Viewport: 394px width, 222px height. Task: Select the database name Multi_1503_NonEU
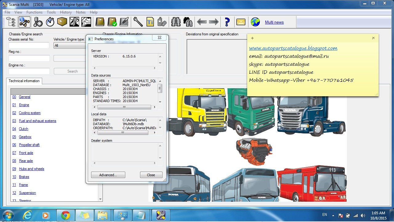(136, 85)
